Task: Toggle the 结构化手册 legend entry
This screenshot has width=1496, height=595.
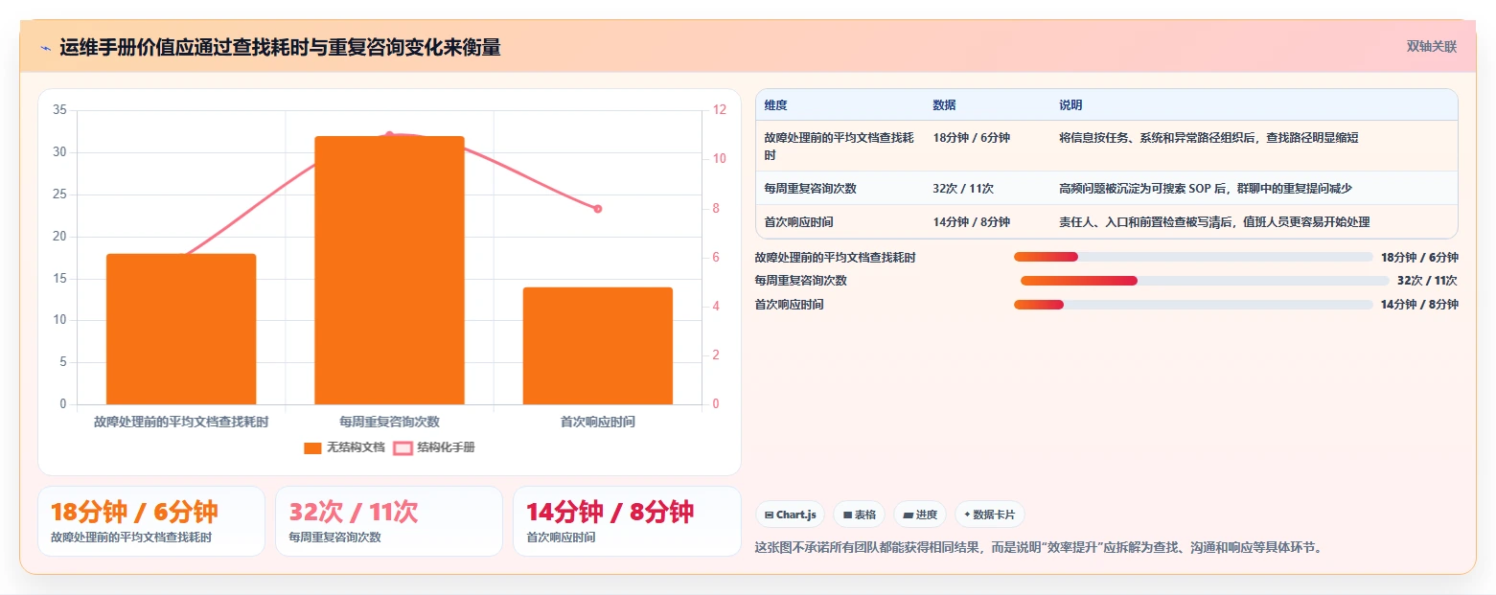Action: pos(434,447)
